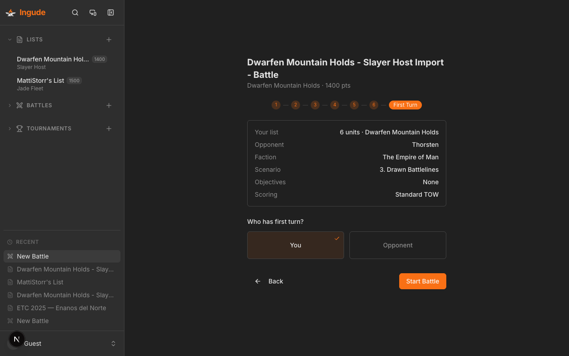The height and width of the screenshot is (356, 569).
Task: Create new battle using Battles plus icon
Action: pyautogui.click(x=109, y=105)
